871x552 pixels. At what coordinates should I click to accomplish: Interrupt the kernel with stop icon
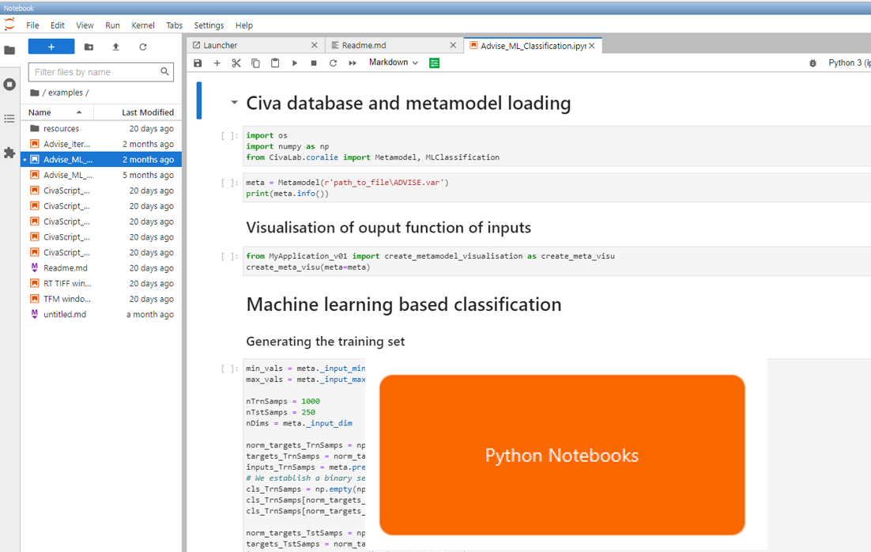coord(314,62)
